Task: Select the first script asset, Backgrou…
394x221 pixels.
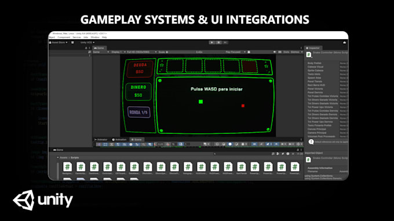Action: click(67, 168)
